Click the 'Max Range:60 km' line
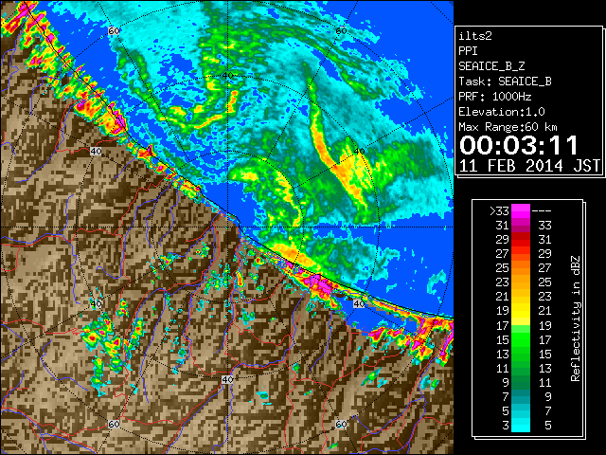 (508, 127)
